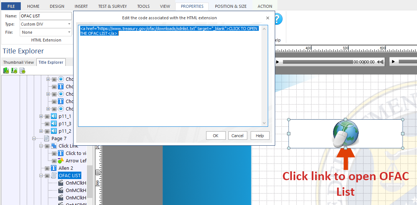The width and height of the screenshot is (417, 205).
Task: Click OK in the code dialog
Action: pyautogui.click(x=216, y=136)
